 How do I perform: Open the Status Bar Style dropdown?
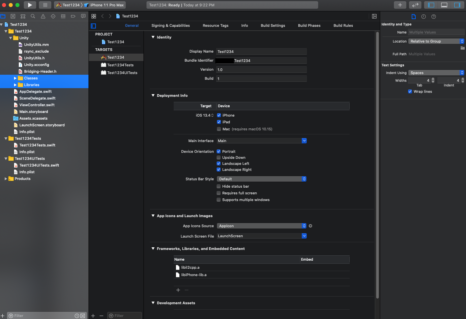coord(261,179)
